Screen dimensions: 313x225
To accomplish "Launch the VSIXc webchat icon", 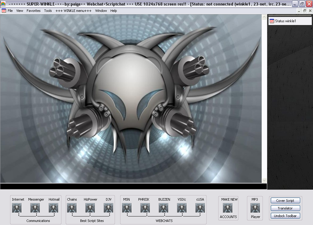I will 182,208.
